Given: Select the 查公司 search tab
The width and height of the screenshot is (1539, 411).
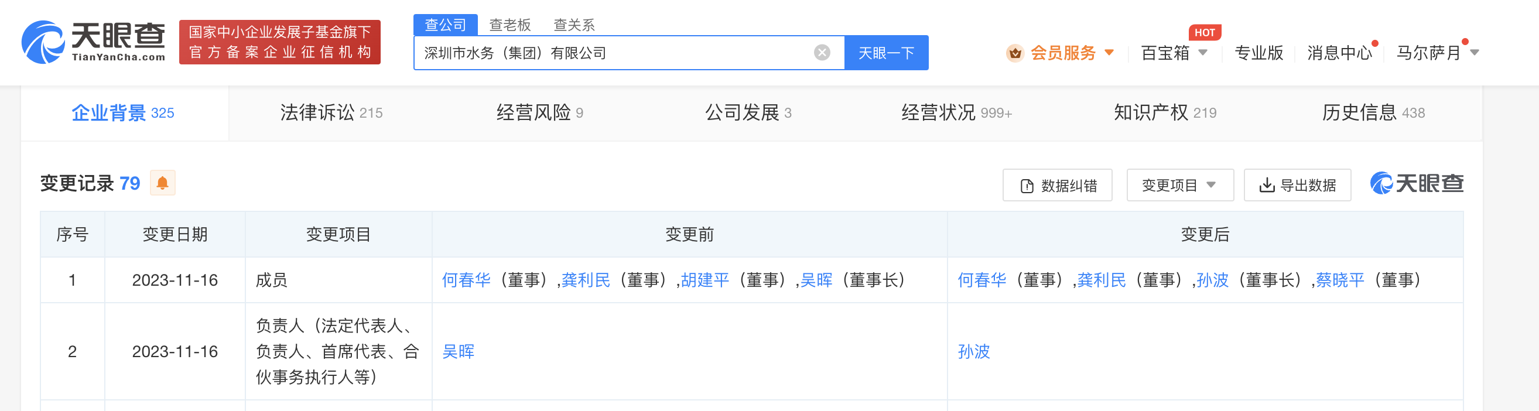Looking at the screenshot, I should [x=445, y=25].
